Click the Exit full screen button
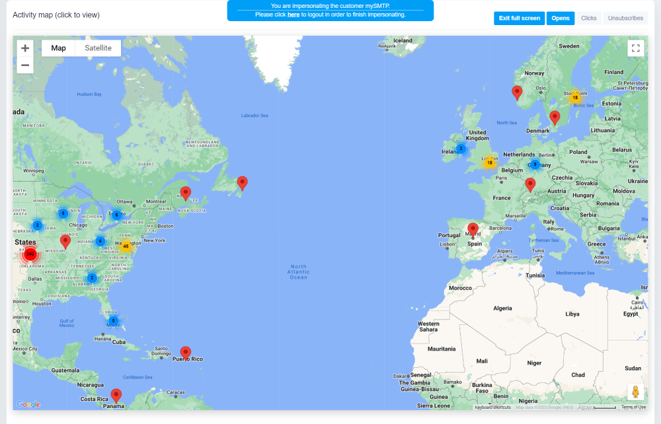 click(520, 18)
